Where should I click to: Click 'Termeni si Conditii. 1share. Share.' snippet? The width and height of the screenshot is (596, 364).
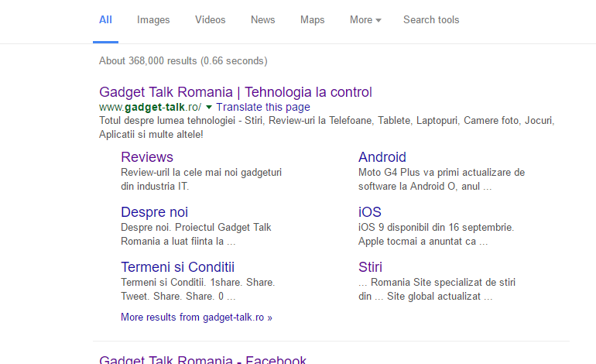click(197, 289)
